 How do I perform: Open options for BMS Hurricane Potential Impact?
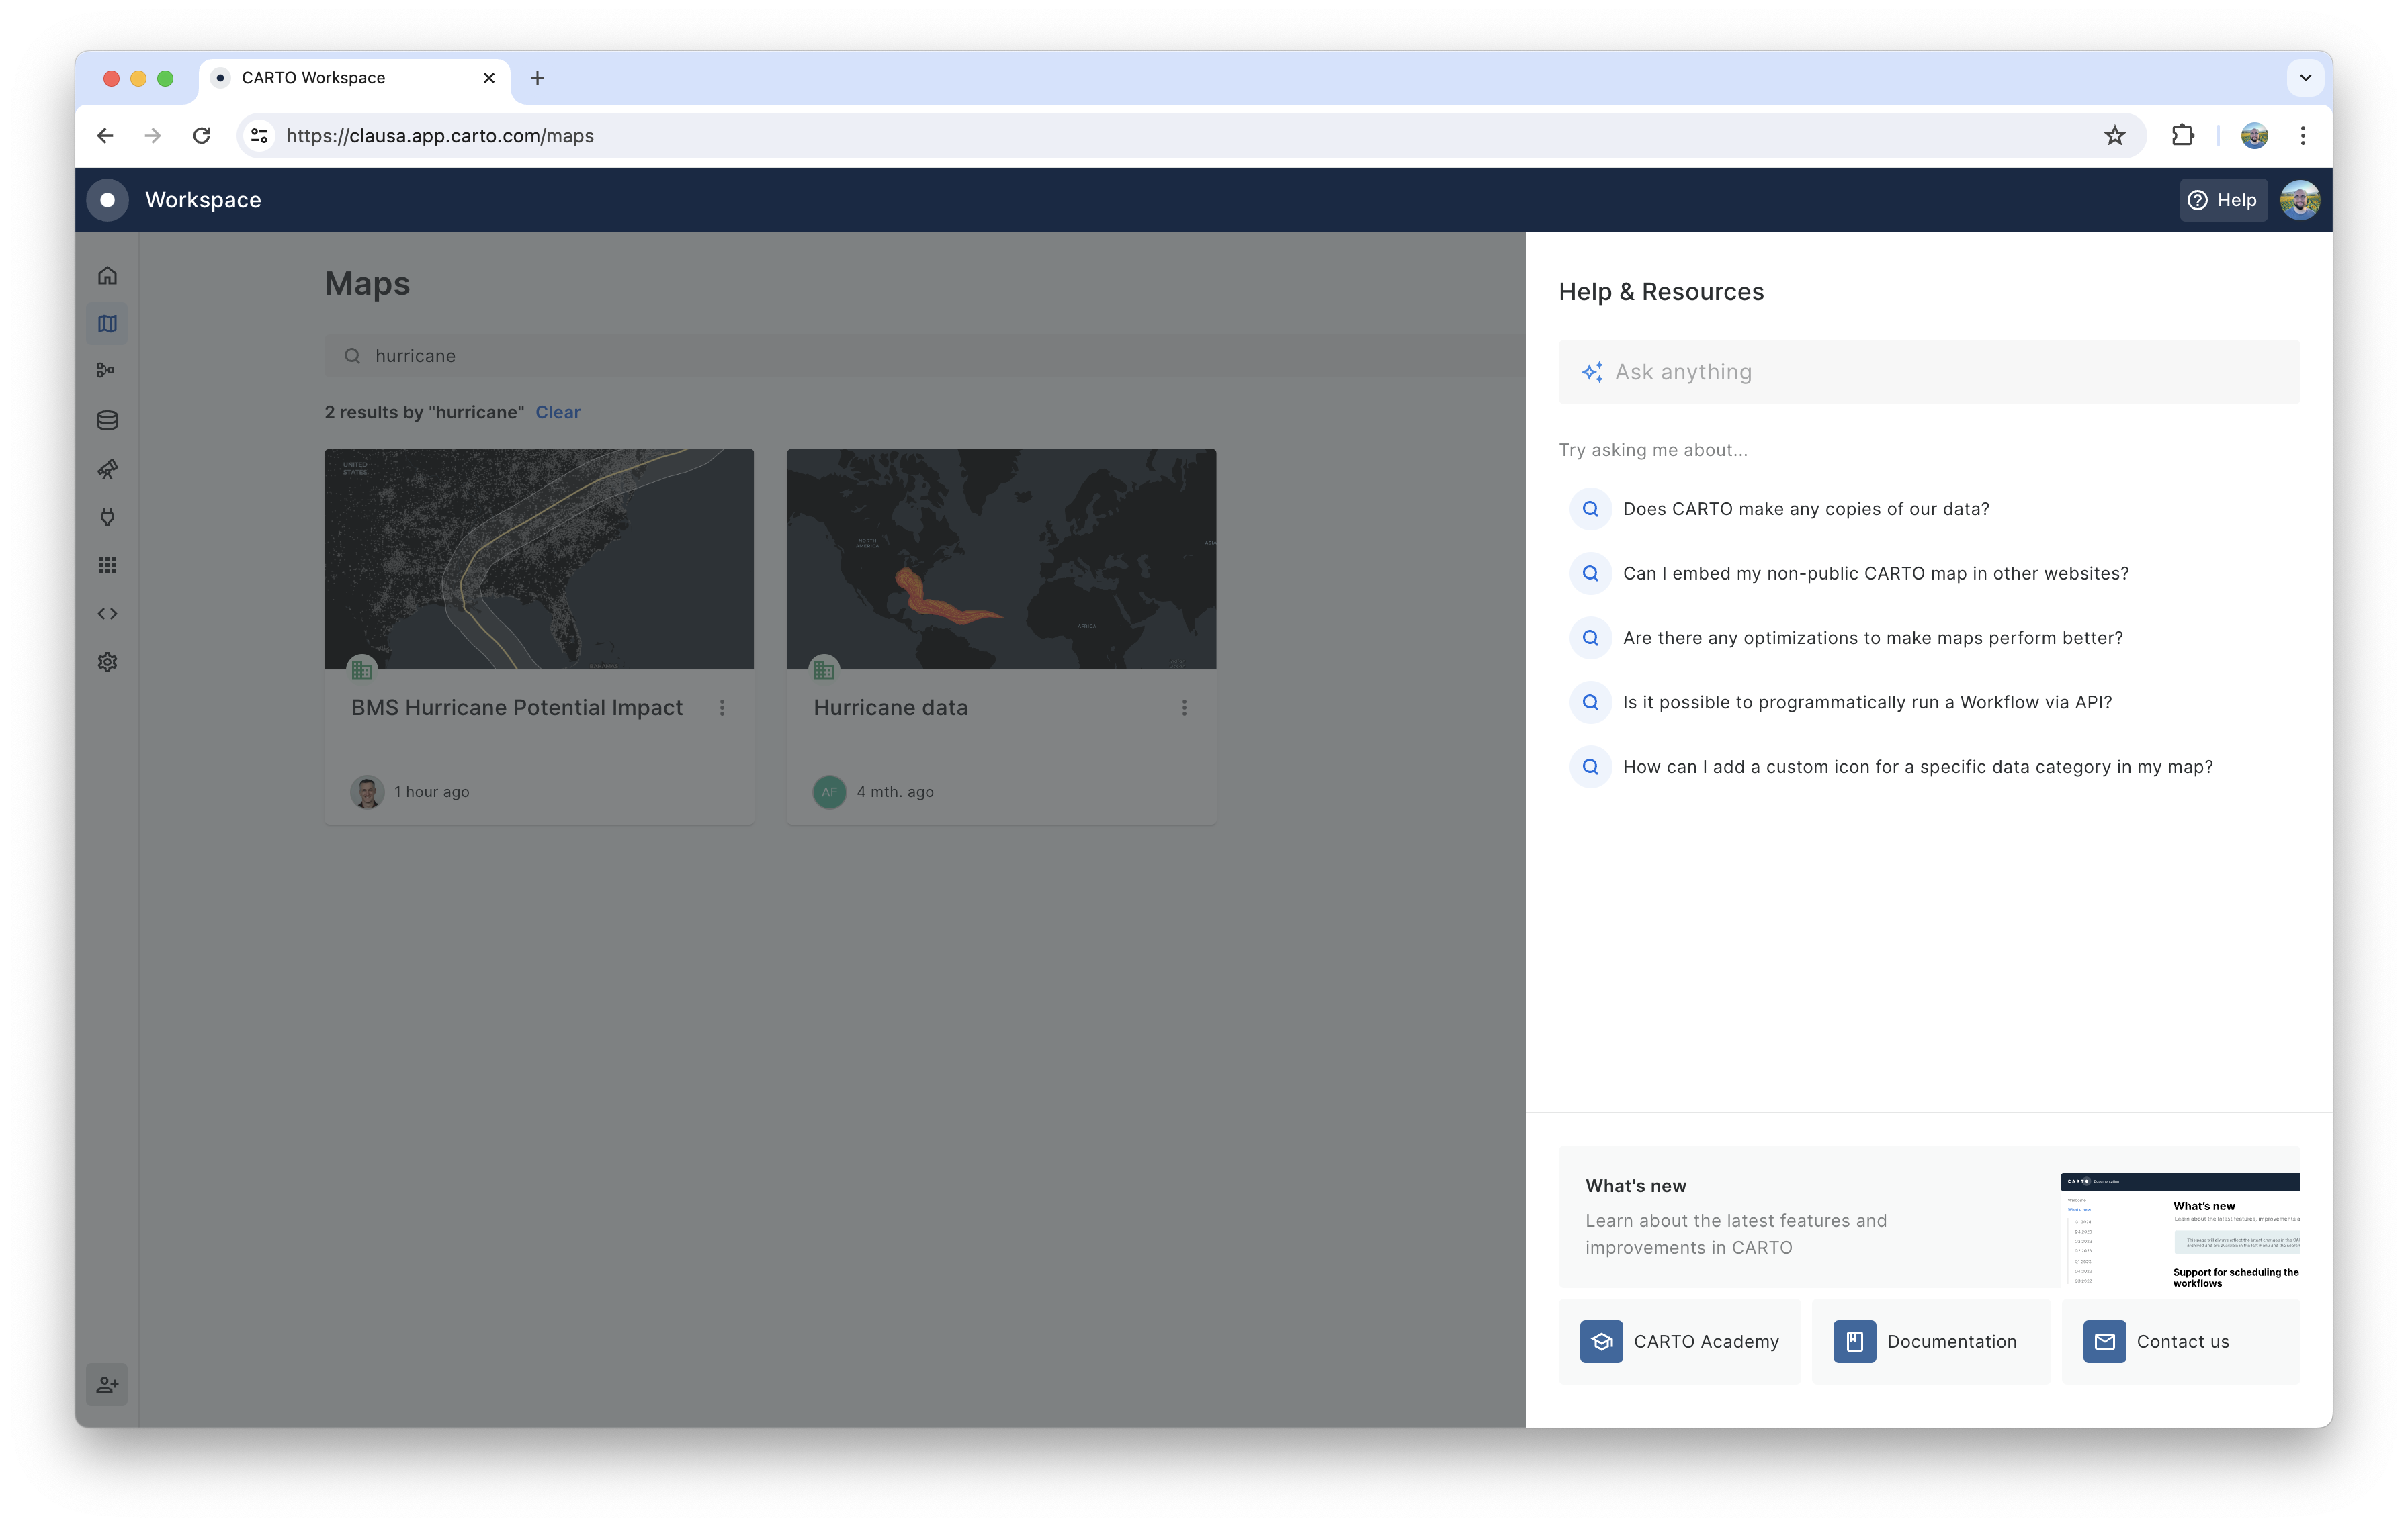coord(722,708)
